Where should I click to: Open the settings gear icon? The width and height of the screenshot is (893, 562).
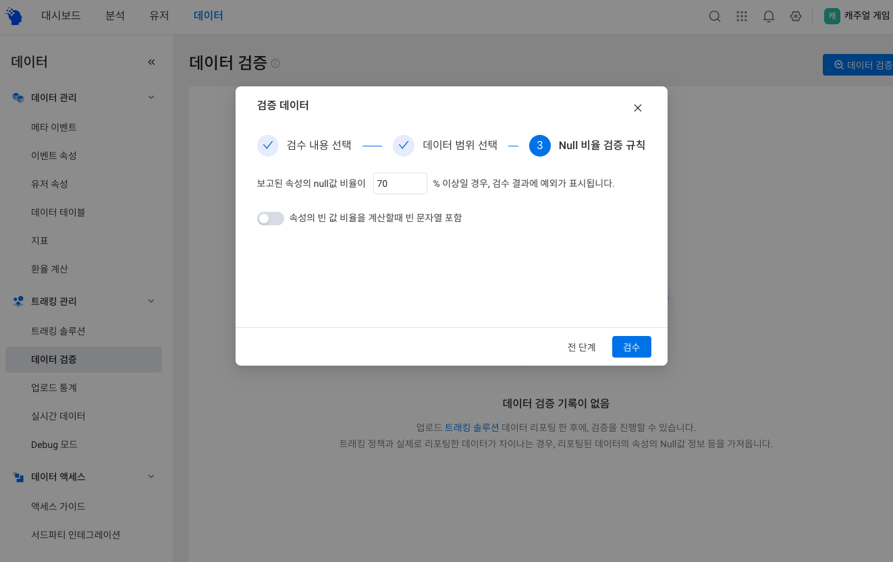(x=795, y=16)
